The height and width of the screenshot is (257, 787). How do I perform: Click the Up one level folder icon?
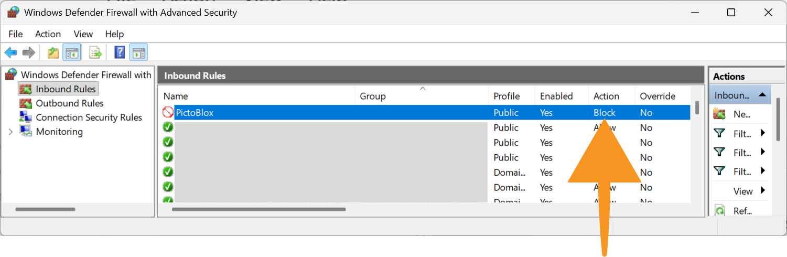pos(53,52)
